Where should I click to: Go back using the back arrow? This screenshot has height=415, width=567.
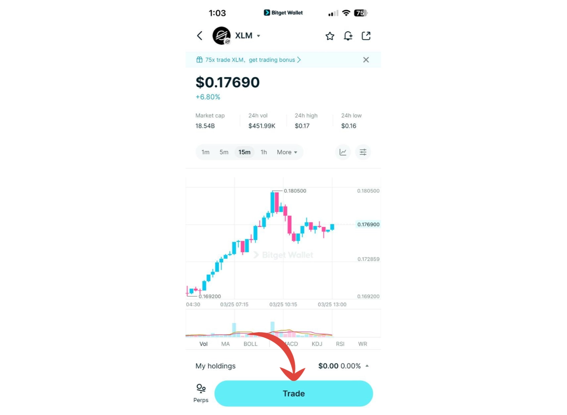pos(200,35)
